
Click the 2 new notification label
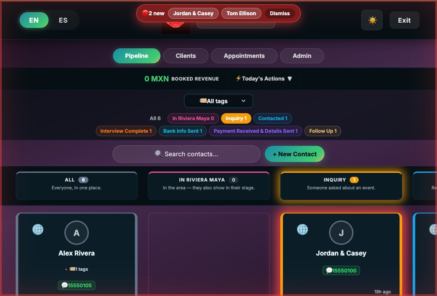point(156,13)
